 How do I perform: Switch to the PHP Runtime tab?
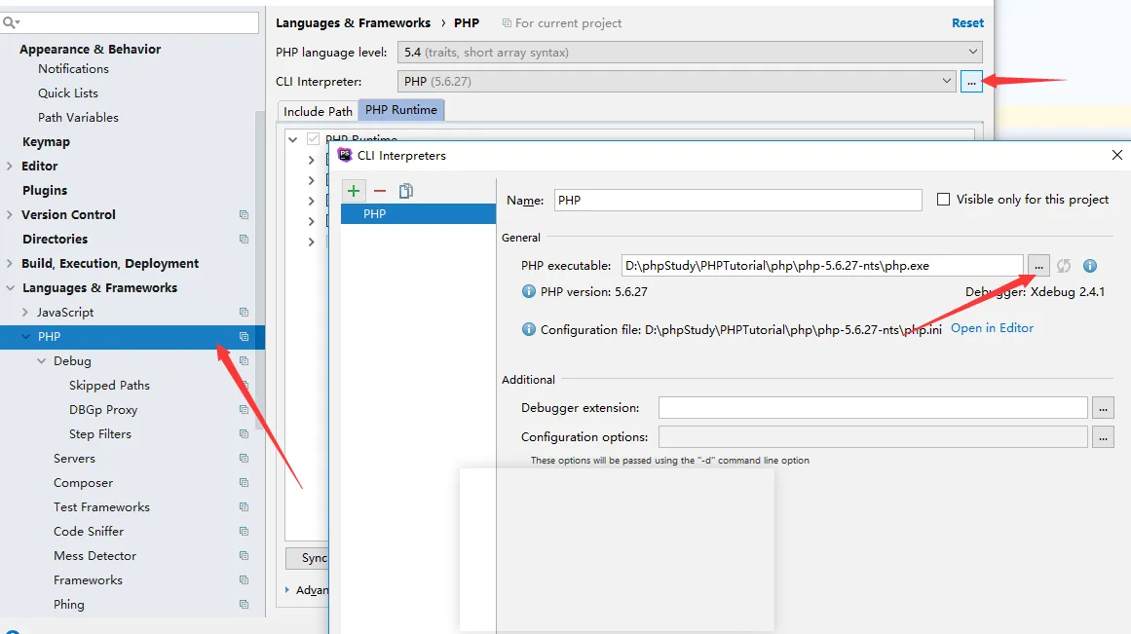[x=401, y=110]
